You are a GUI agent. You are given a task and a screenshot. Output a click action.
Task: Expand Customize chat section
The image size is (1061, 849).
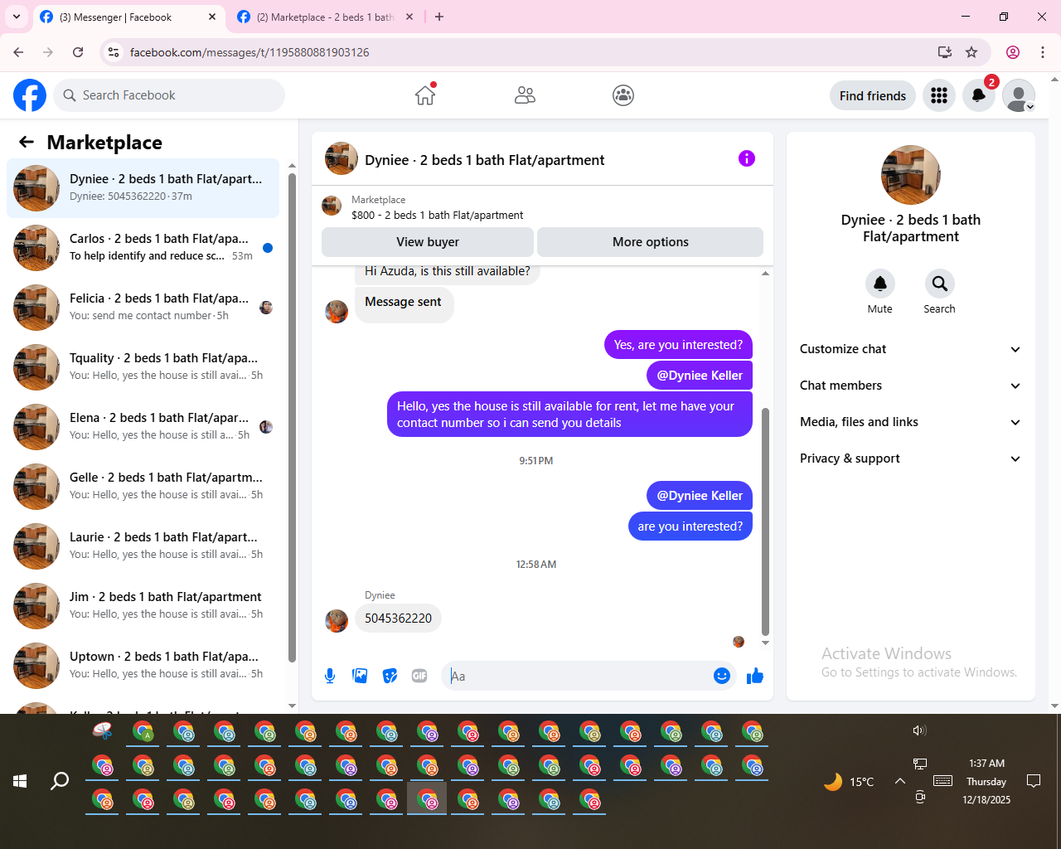tap(910, 349)
